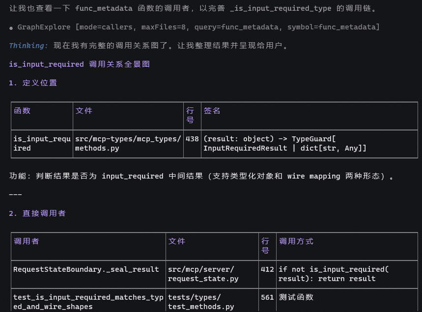
Task: Open src/mcp-types/mcp_types/methods.py file path
Action: [128, 144]
